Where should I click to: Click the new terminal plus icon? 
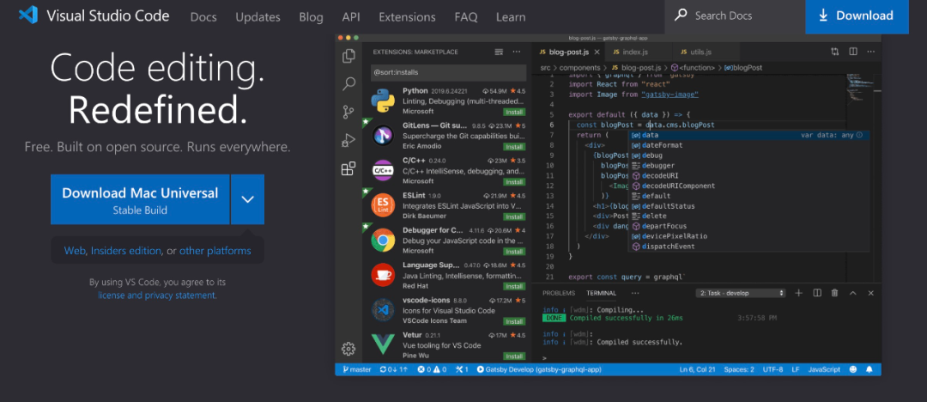798,293
